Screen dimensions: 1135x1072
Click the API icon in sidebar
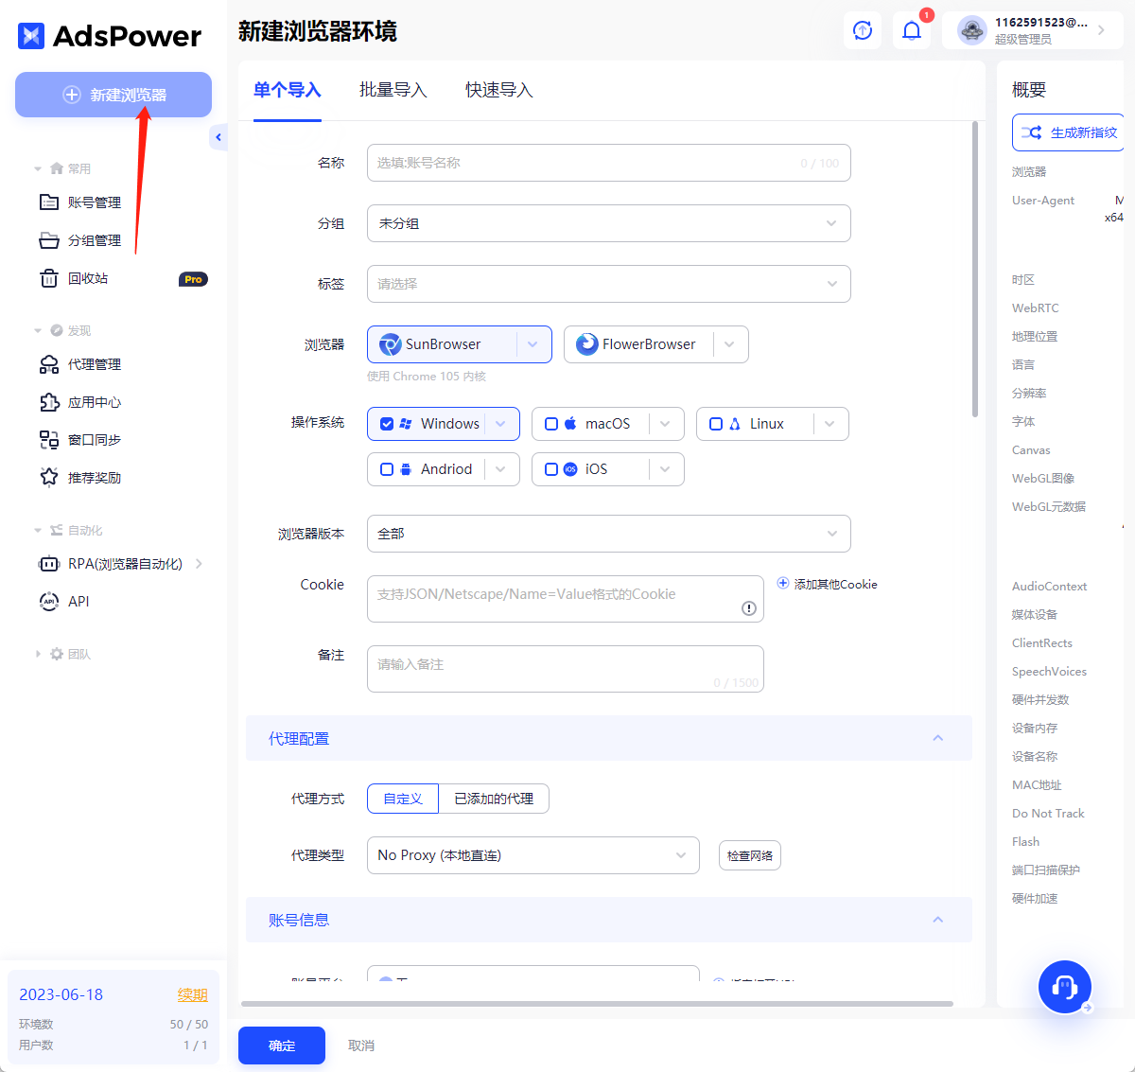pos(49,602)
